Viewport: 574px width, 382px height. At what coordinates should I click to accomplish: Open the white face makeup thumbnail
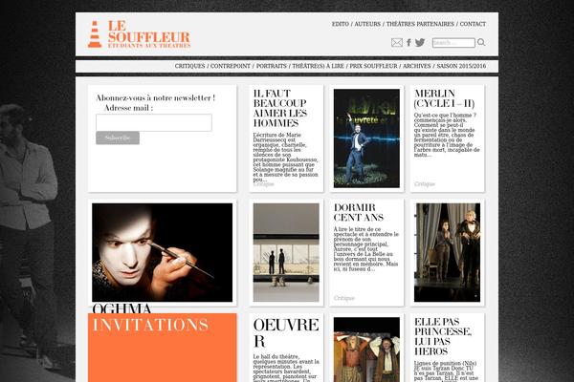[163, 252]
